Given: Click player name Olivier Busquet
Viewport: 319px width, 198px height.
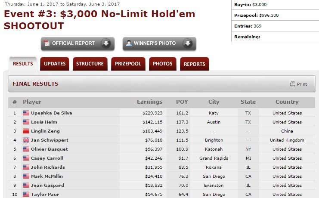Looking at the screenshot, I should click(50, 149).
